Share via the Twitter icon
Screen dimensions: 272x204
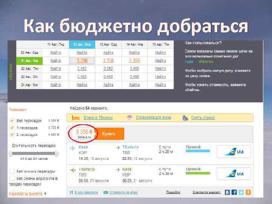pos(241,192)
